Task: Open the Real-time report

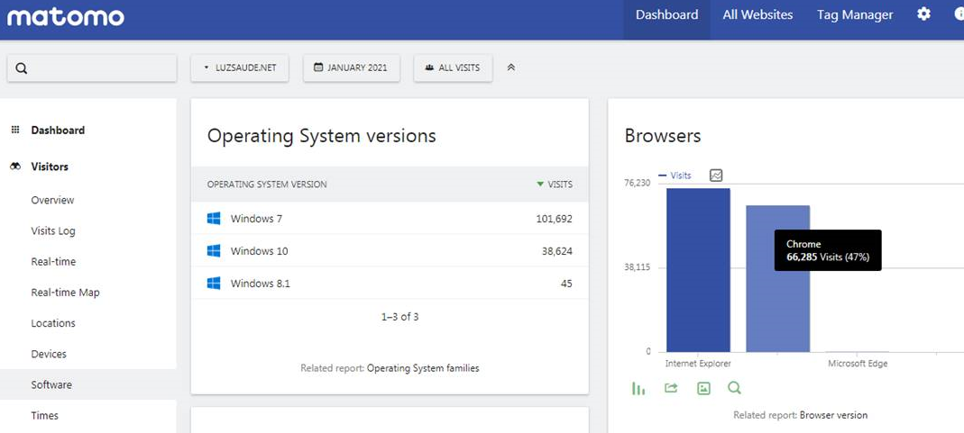Action: tap(53, 261)
